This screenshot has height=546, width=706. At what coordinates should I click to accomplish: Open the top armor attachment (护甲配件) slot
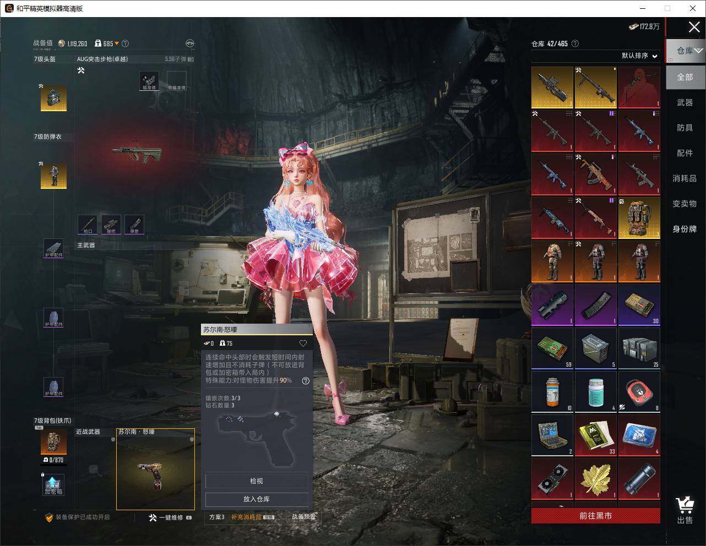[x=53, y=248]
